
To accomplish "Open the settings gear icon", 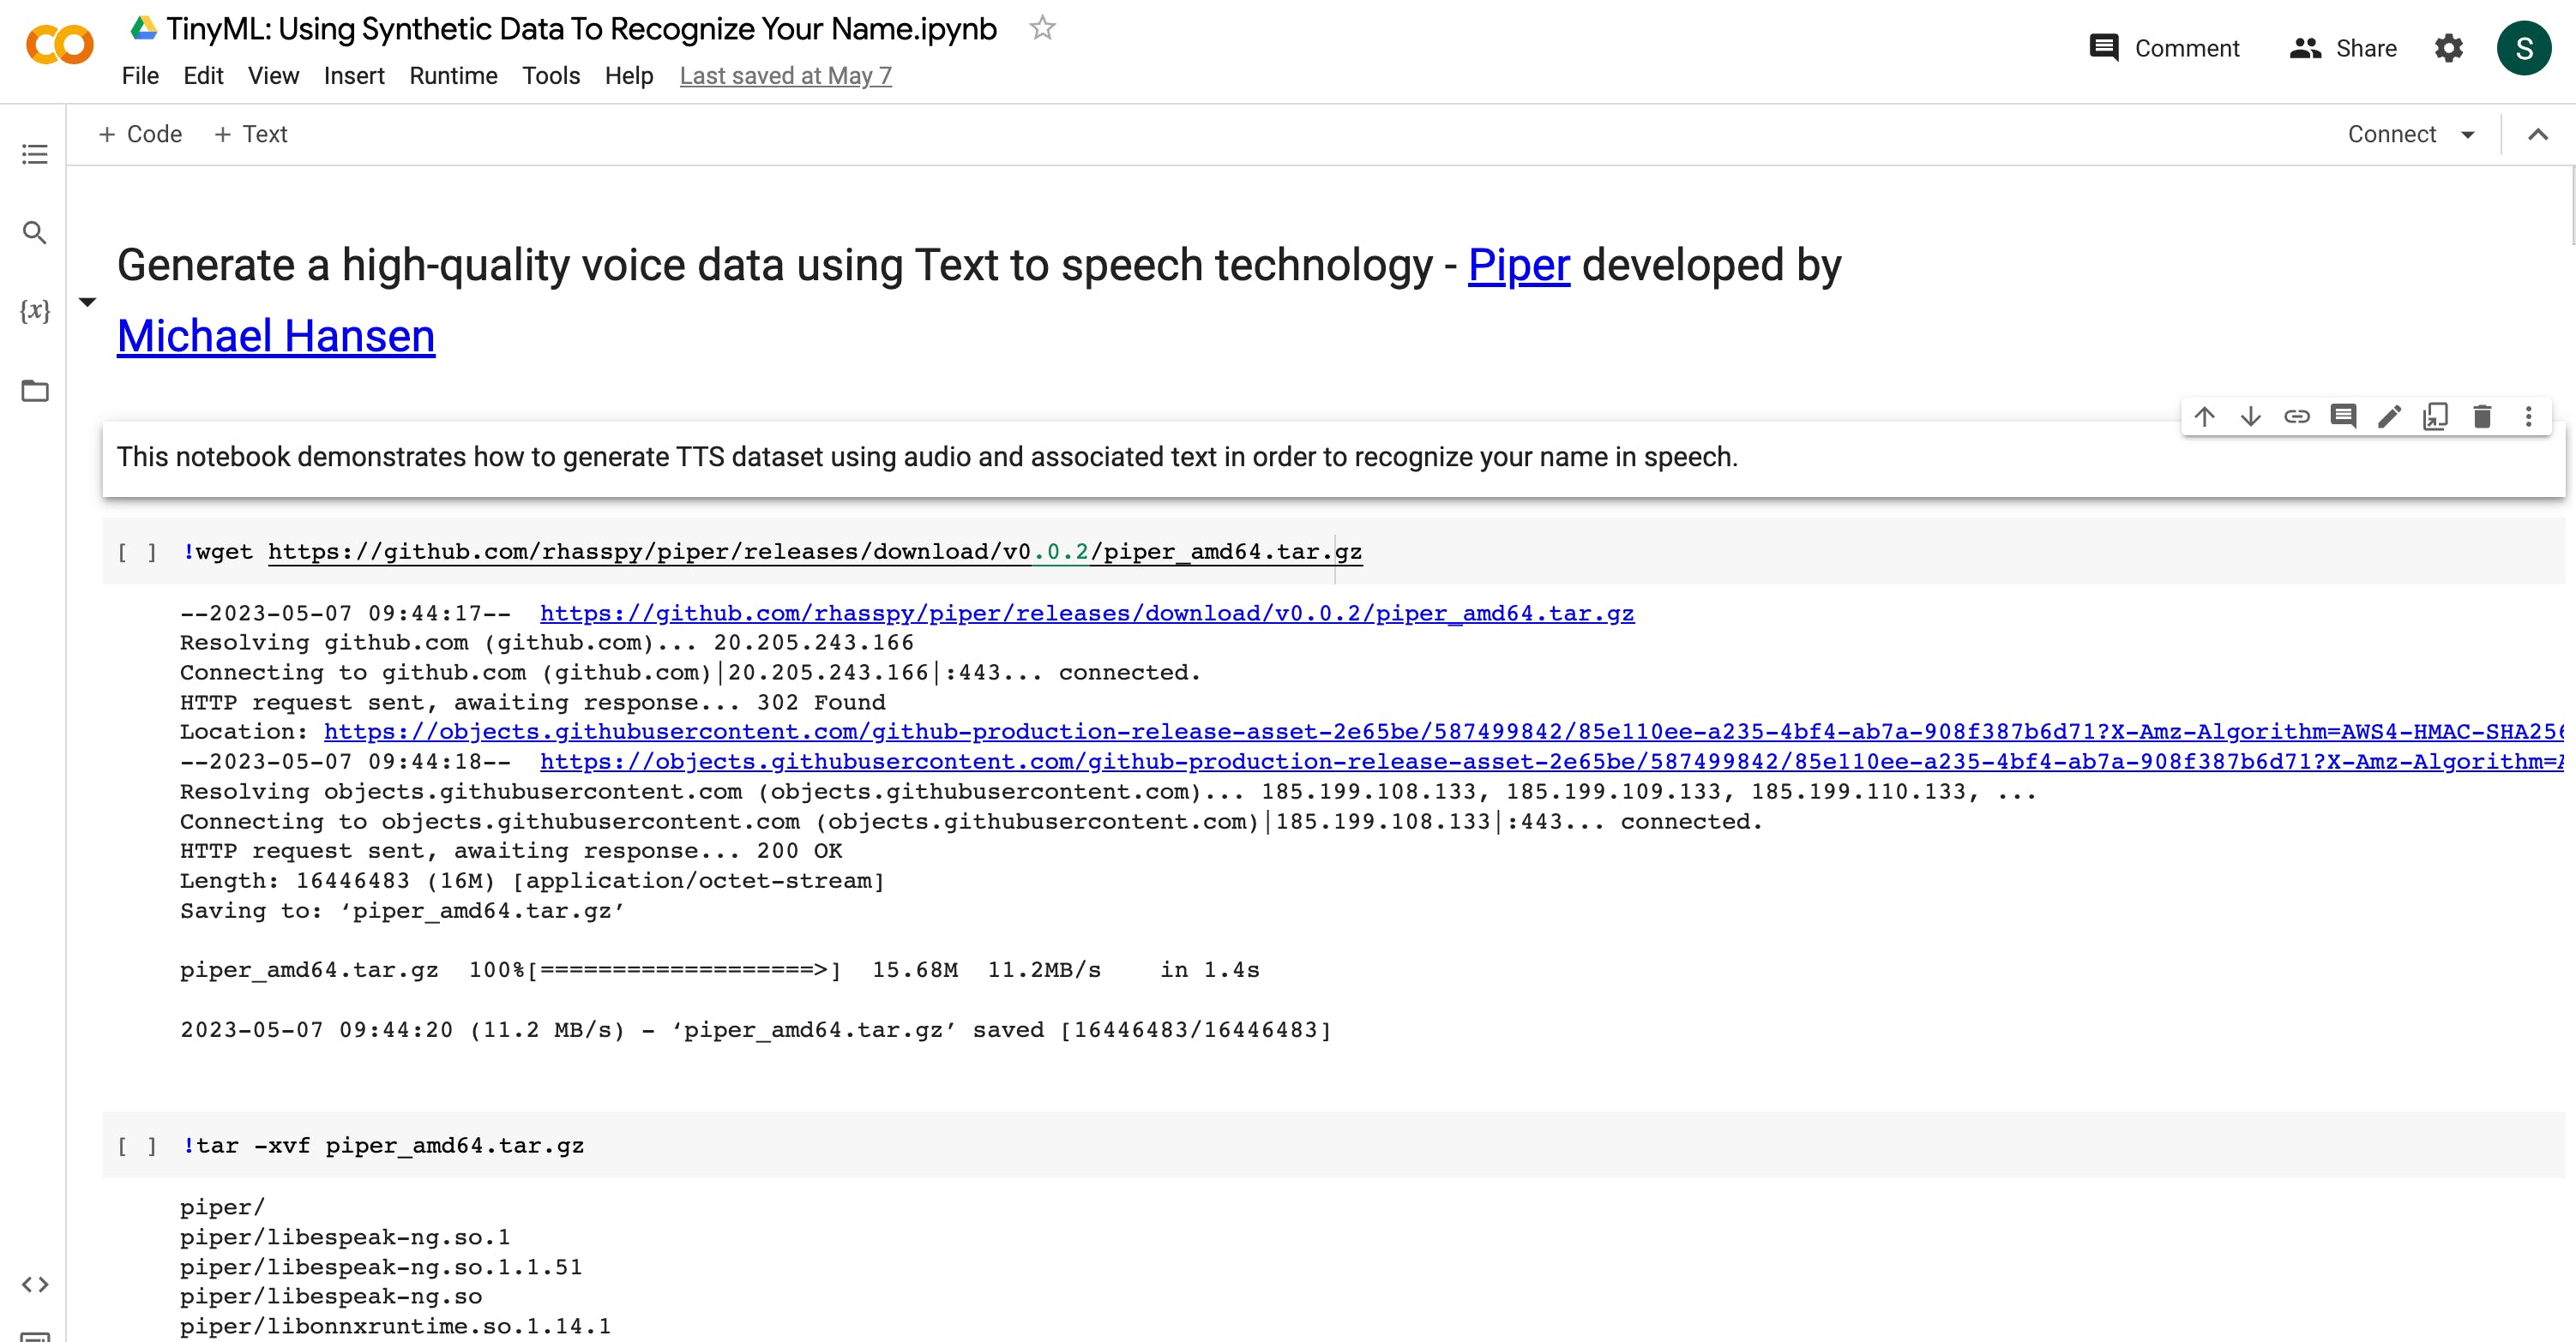I will [2448, 48].
